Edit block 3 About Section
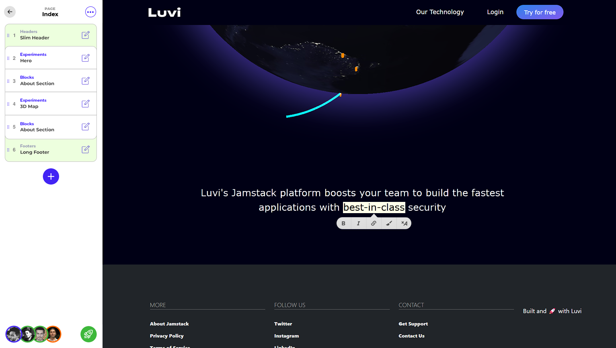 pyautogui.click(x=86, y=81)
